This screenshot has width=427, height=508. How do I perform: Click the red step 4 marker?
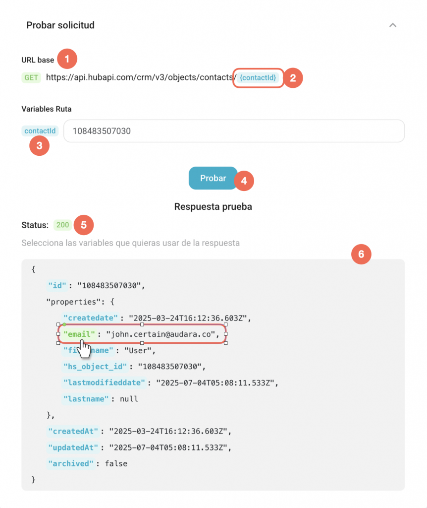tap(244, 181)
